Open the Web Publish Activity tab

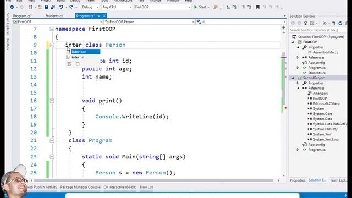click(x=42, y=187)
